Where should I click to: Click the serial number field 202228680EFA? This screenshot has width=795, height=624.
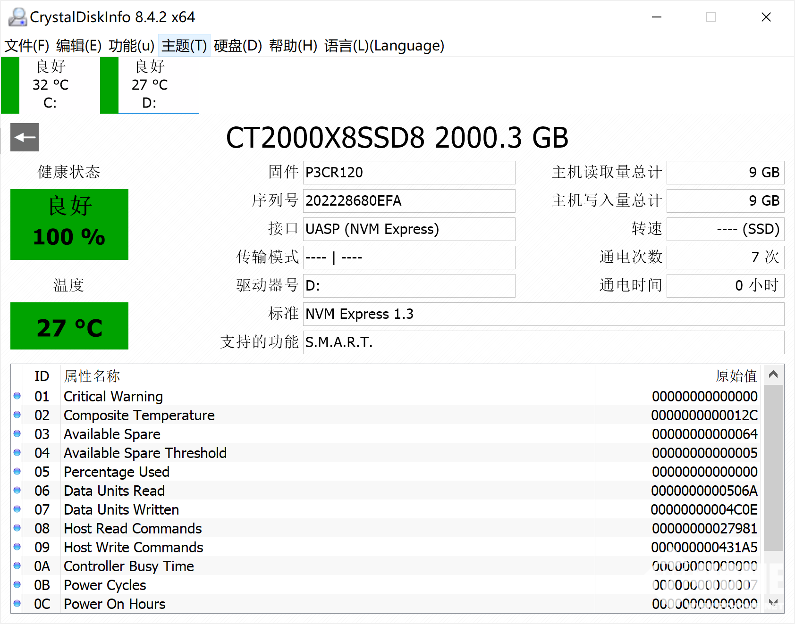(x=408, y=201)
